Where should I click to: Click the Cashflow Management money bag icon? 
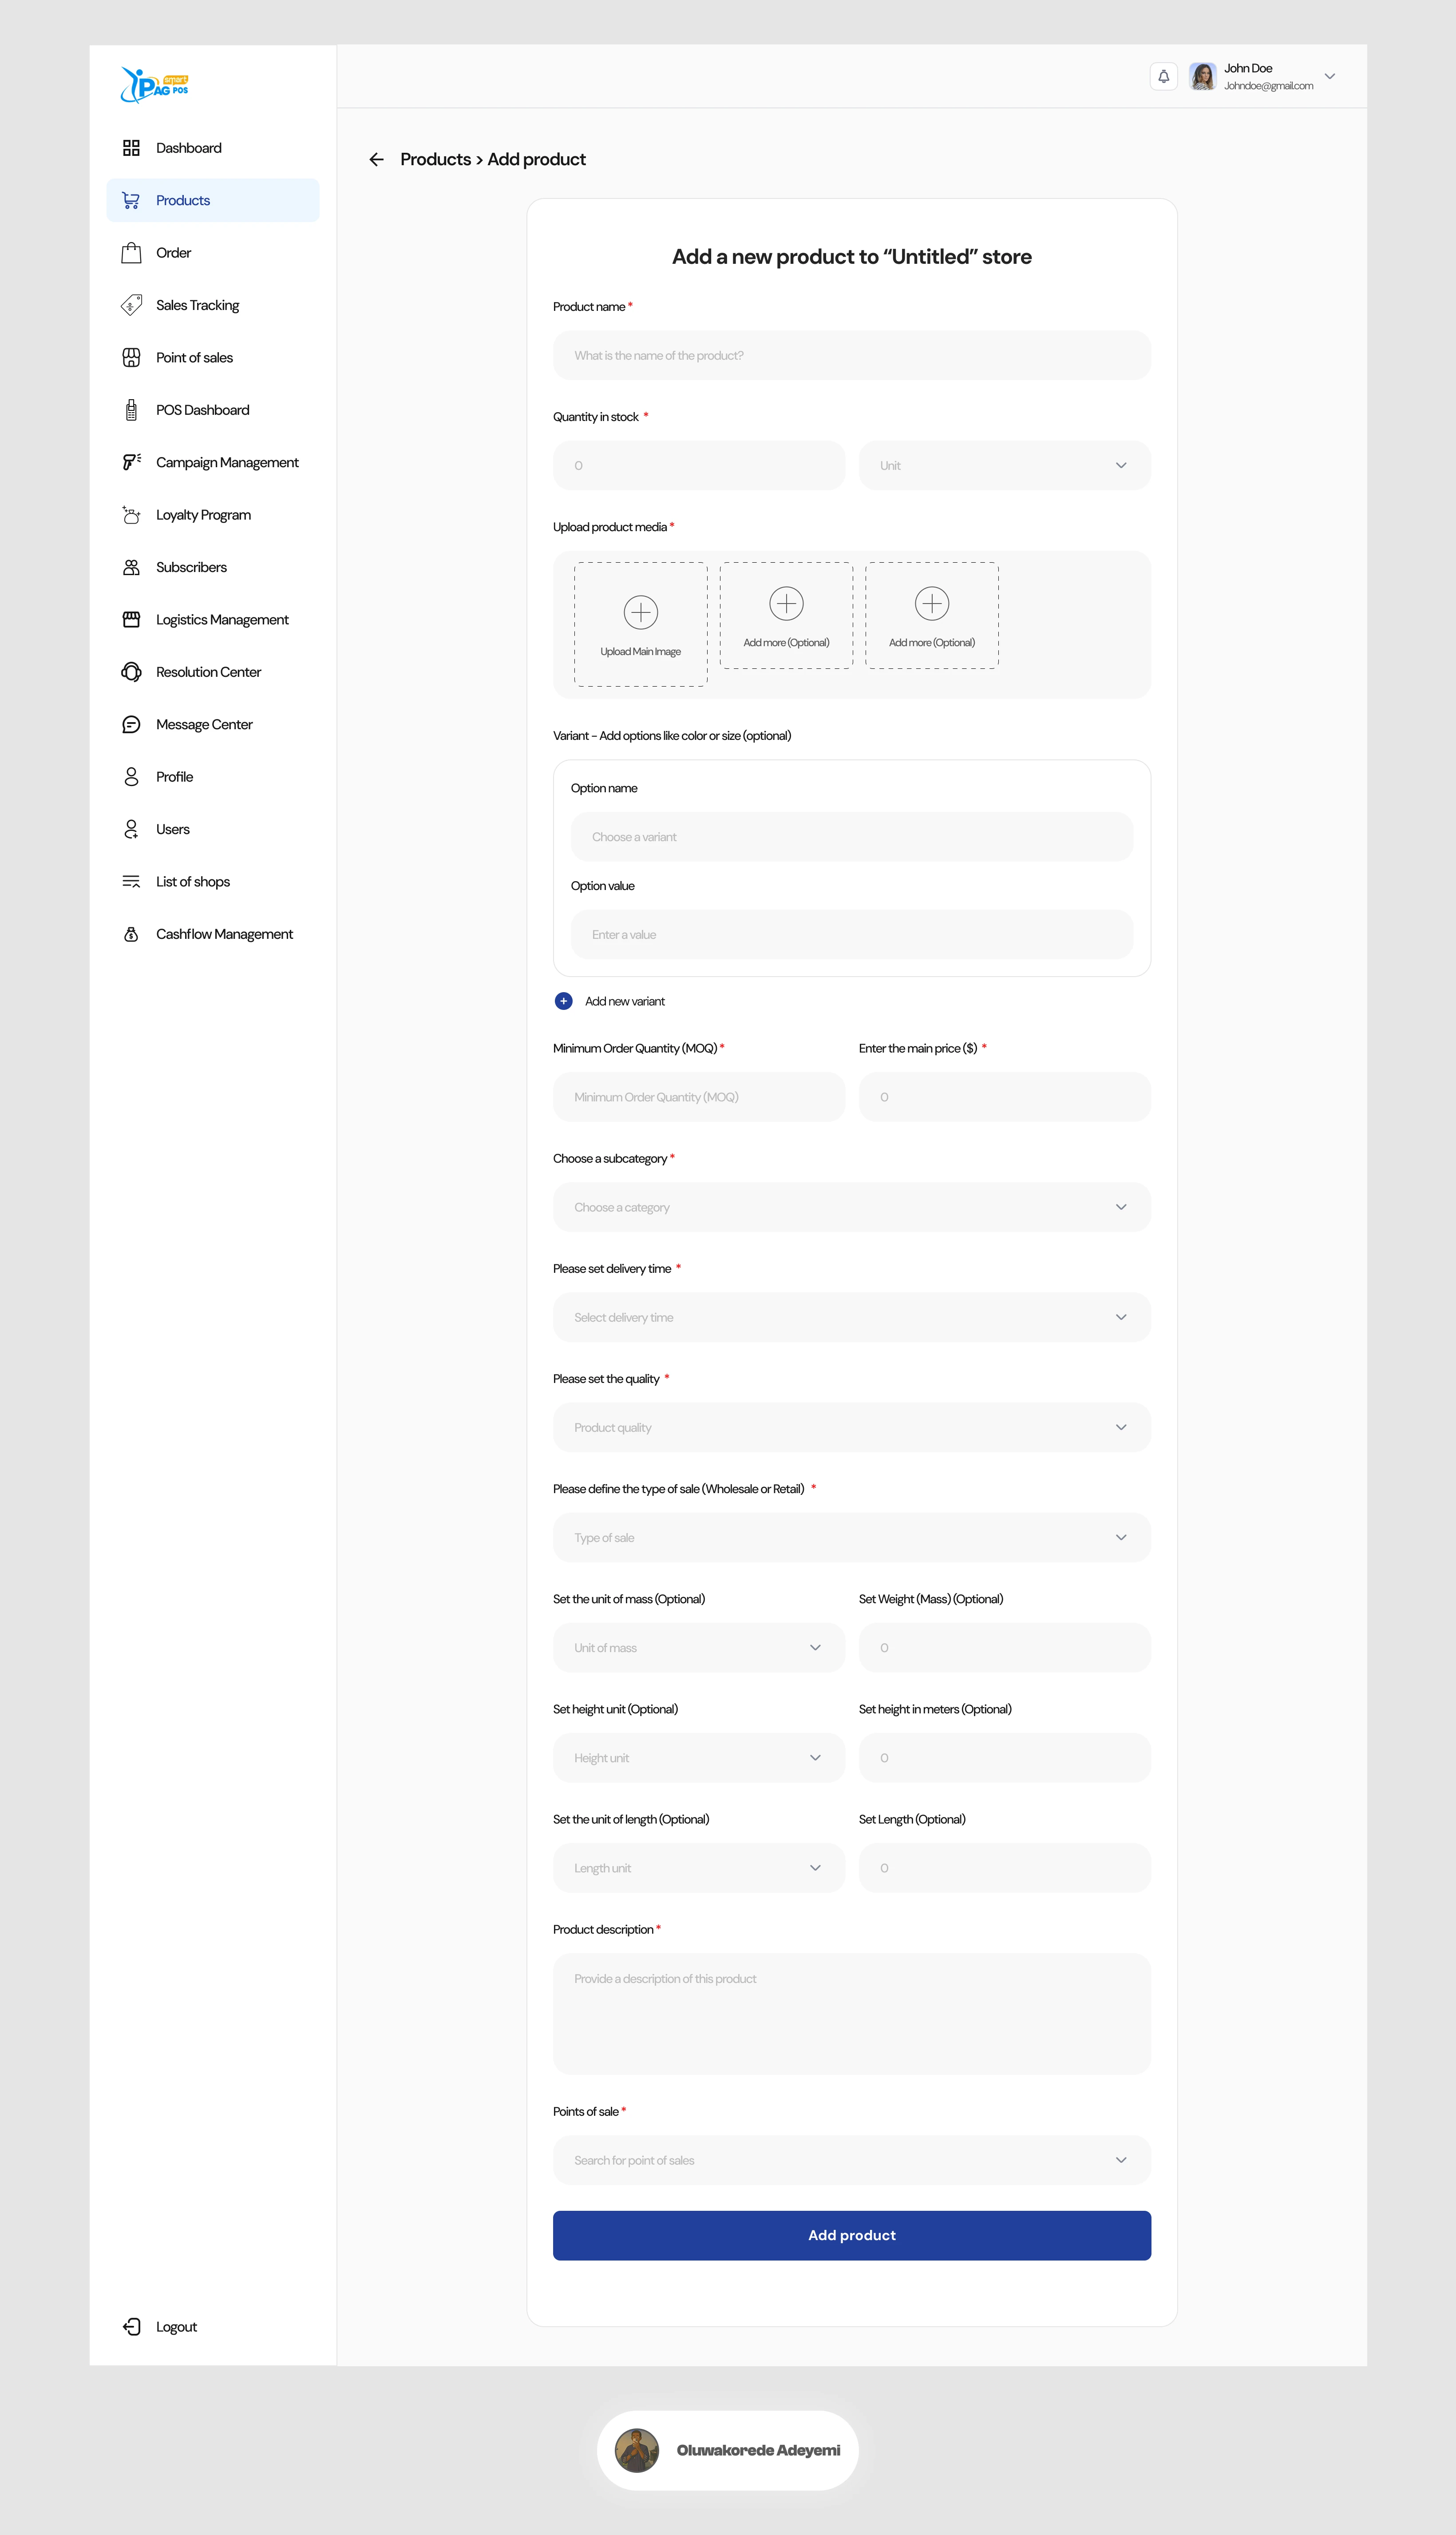[x=131, y=934]
